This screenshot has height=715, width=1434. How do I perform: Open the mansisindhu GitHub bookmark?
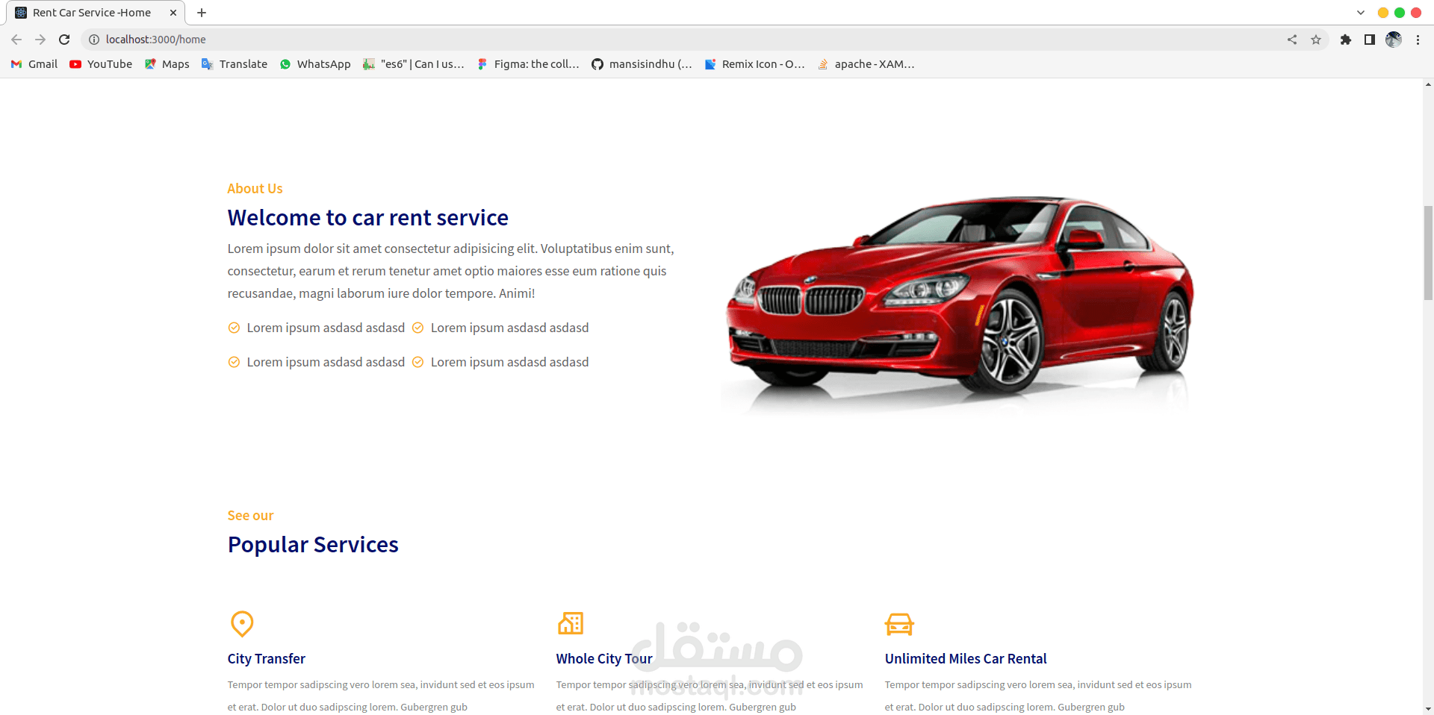(x=642, y=64)
